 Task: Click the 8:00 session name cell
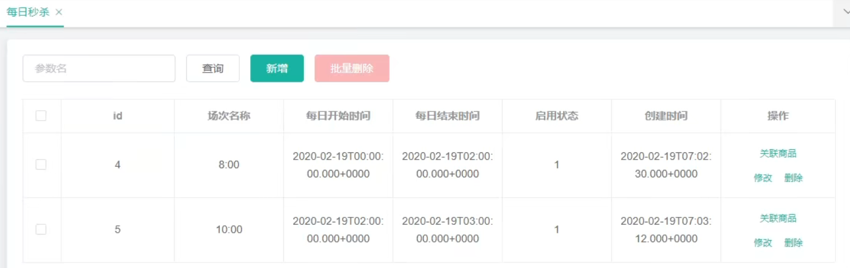pos(229,165)
